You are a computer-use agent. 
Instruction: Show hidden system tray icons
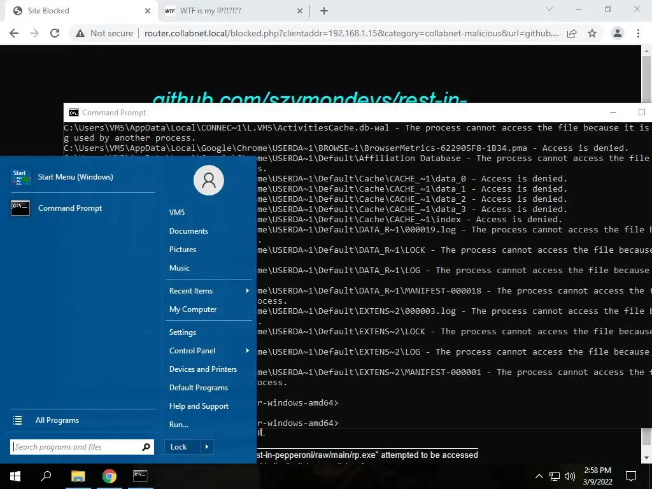pos(539,476)
